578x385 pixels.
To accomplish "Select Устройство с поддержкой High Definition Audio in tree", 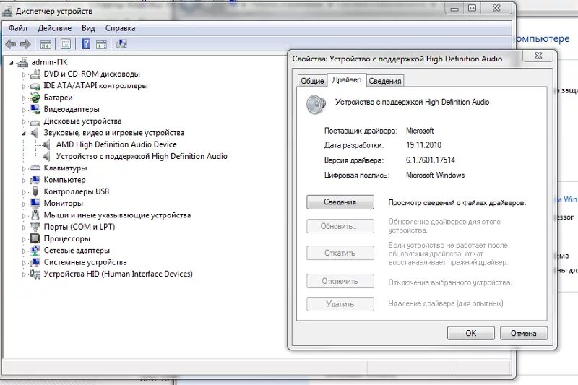I will [x=142, y=157].
